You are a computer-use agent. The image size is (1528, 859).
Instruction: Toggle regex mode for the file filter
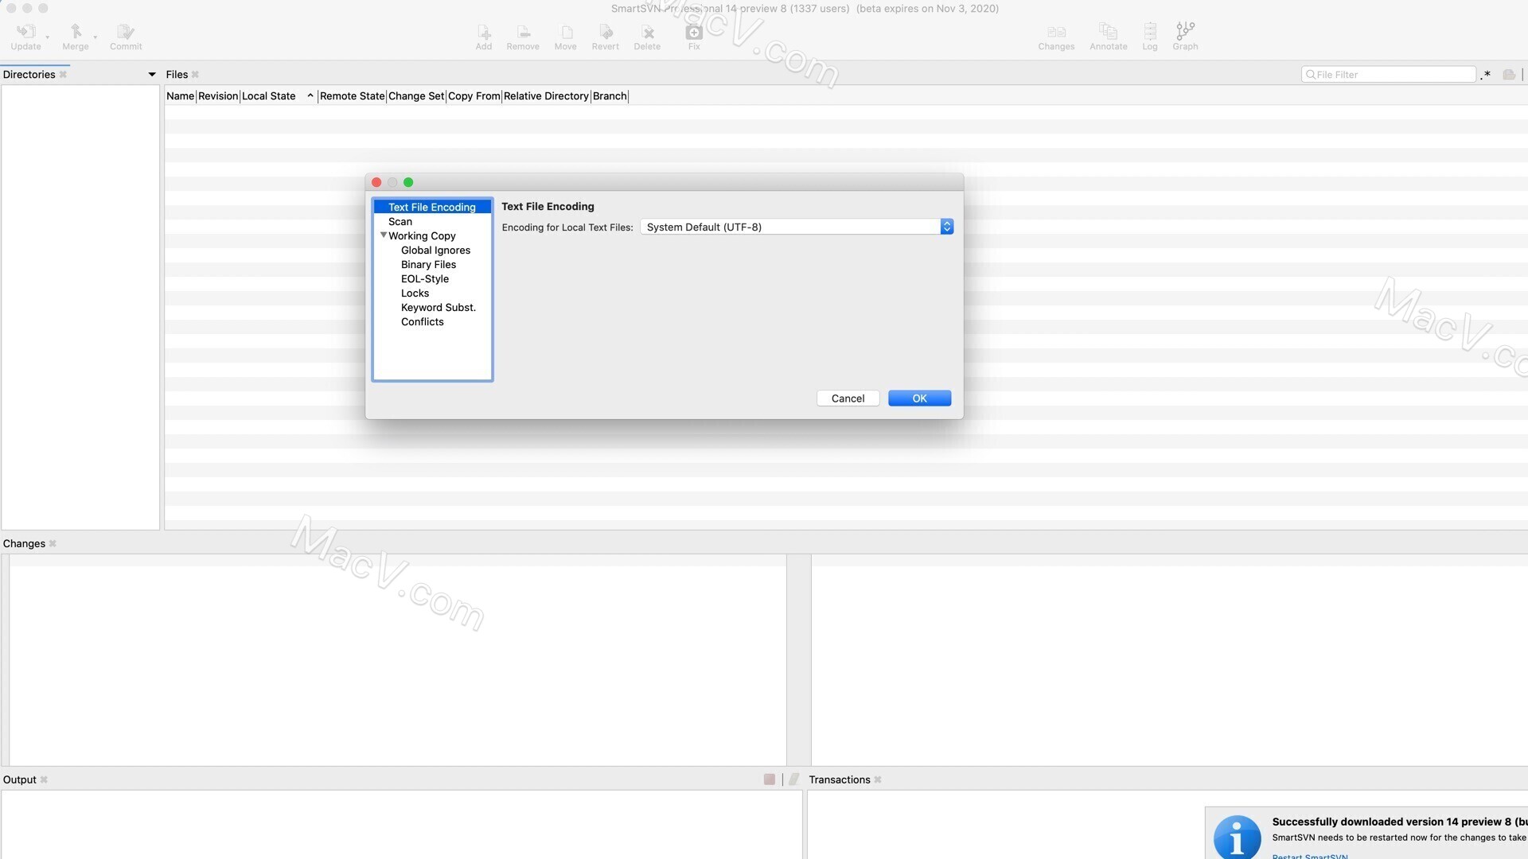[1485, 74]
